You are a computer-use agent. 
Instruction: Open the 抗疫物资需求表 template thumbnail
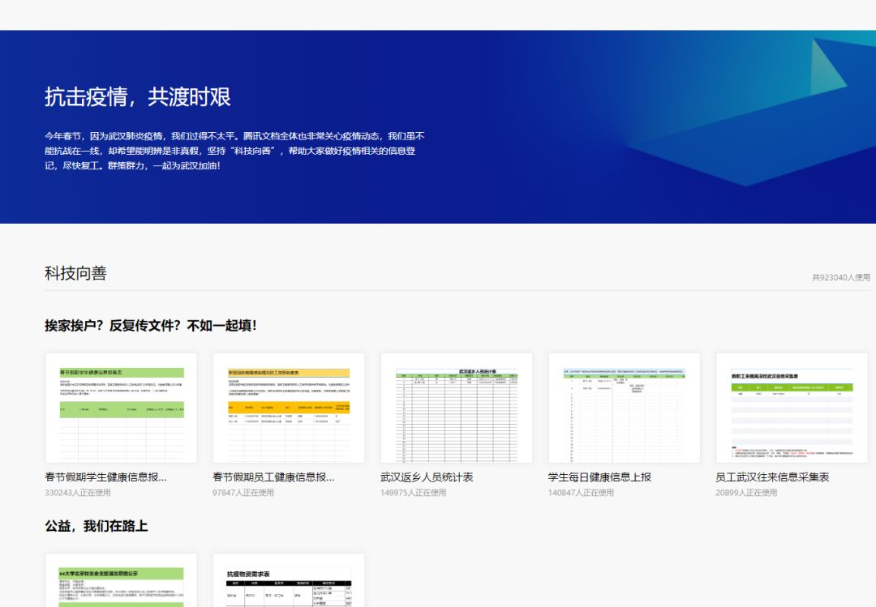289,580
